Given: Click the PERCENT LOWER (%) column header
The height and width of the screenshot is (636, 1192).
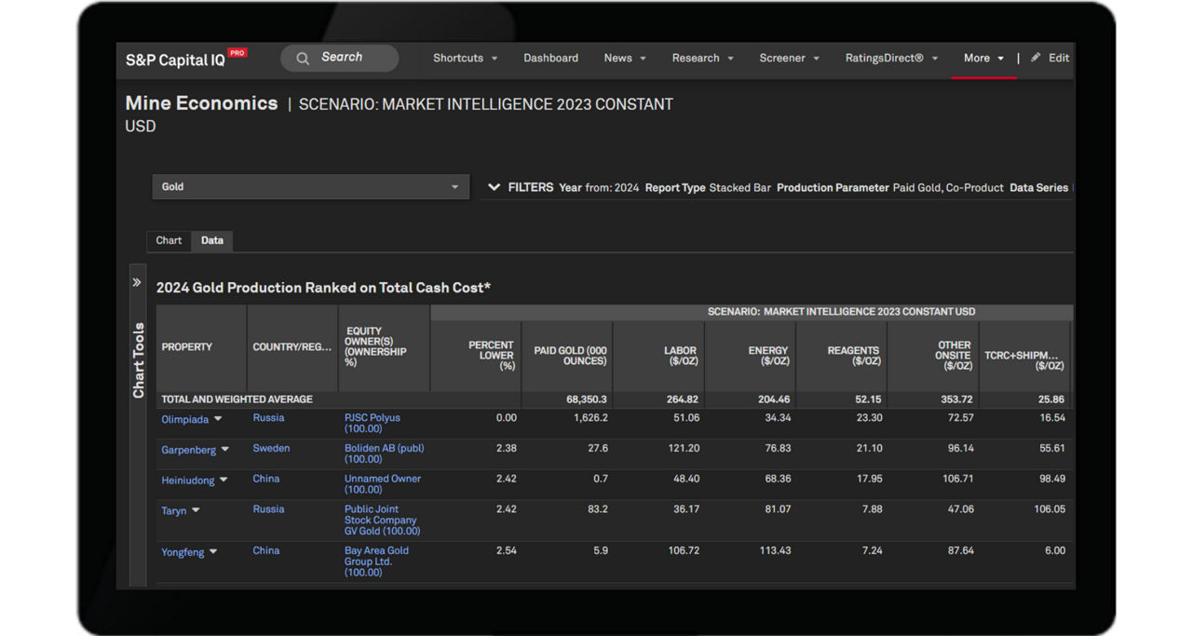Looking at the screenshot, I should click(x=476, y=356).
